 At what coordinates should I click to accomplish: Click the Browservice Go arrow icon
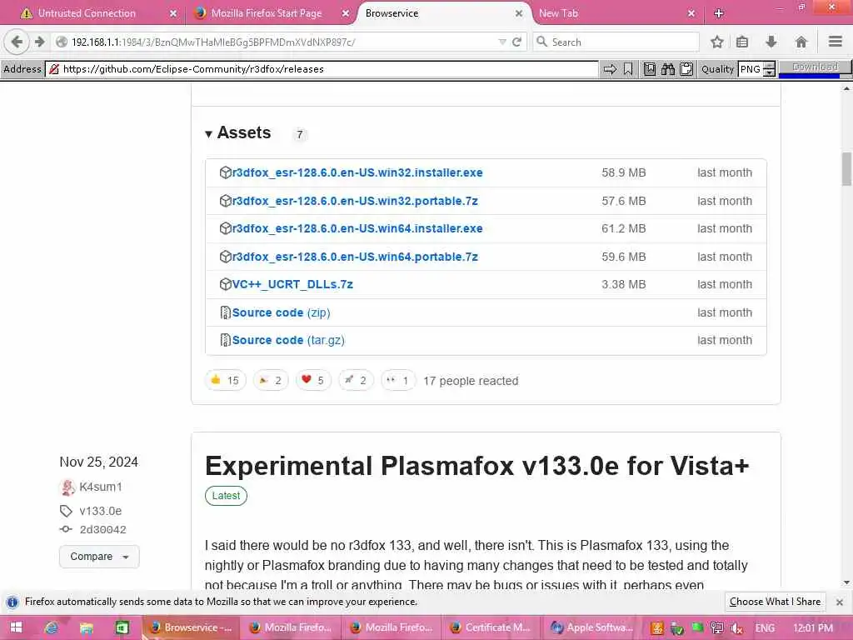[x=610, y=69]
